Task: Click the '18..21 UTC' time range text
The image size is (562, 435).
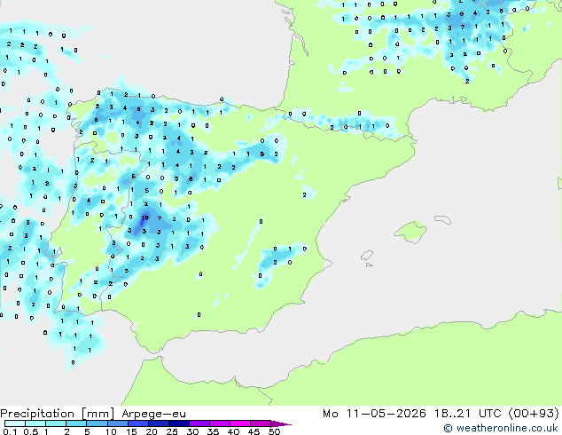Action: point(468,414)
